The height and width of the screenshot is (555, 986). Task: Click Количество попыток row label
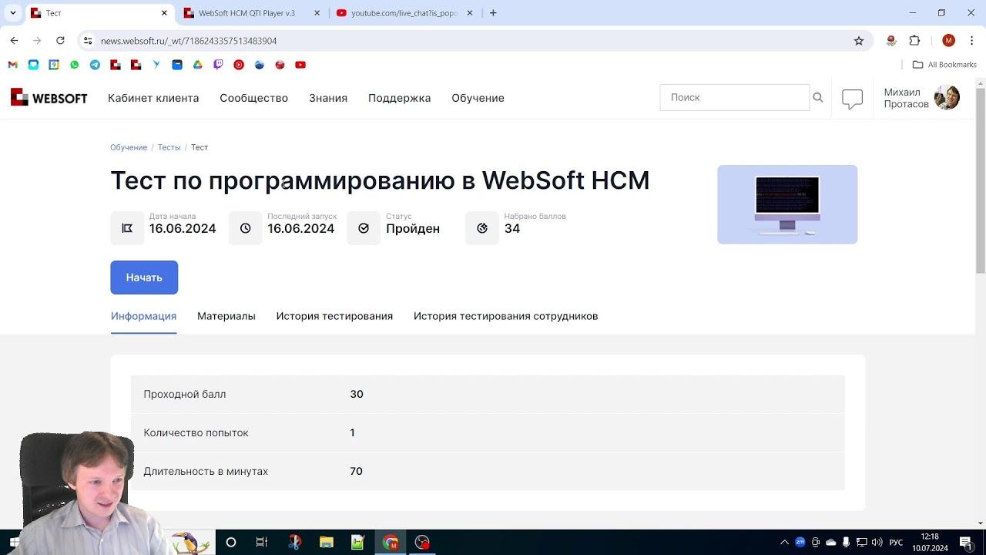point(196,432)
